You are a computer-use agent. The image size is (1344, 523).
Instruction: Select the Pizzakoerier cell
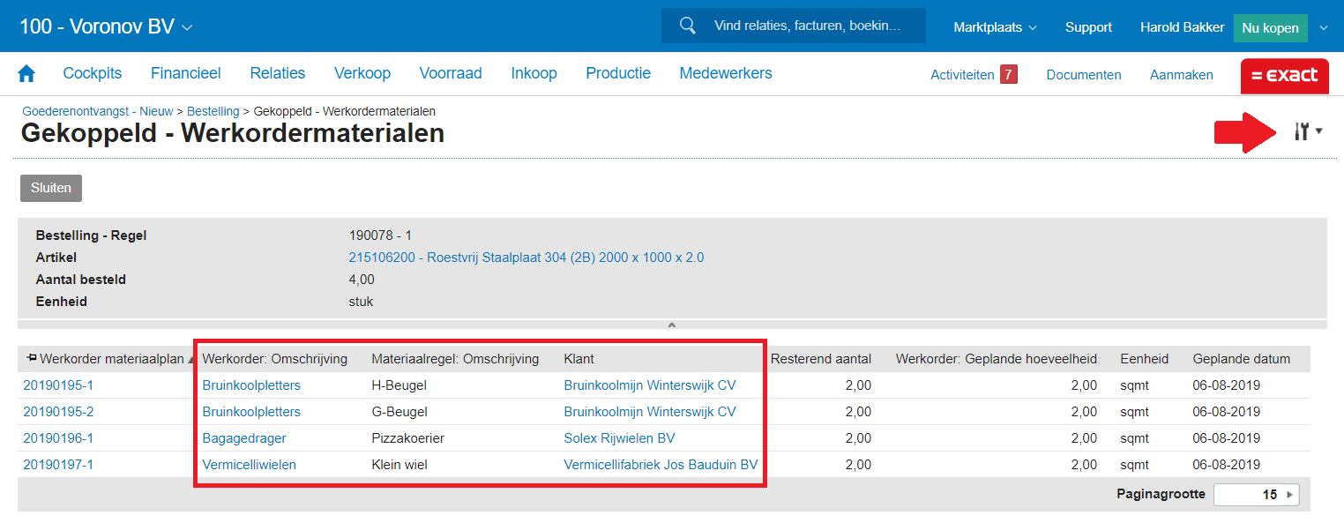pos(407,438)
